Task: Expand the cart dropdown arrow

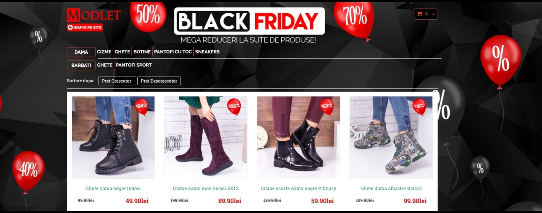Action: [434, 14]
